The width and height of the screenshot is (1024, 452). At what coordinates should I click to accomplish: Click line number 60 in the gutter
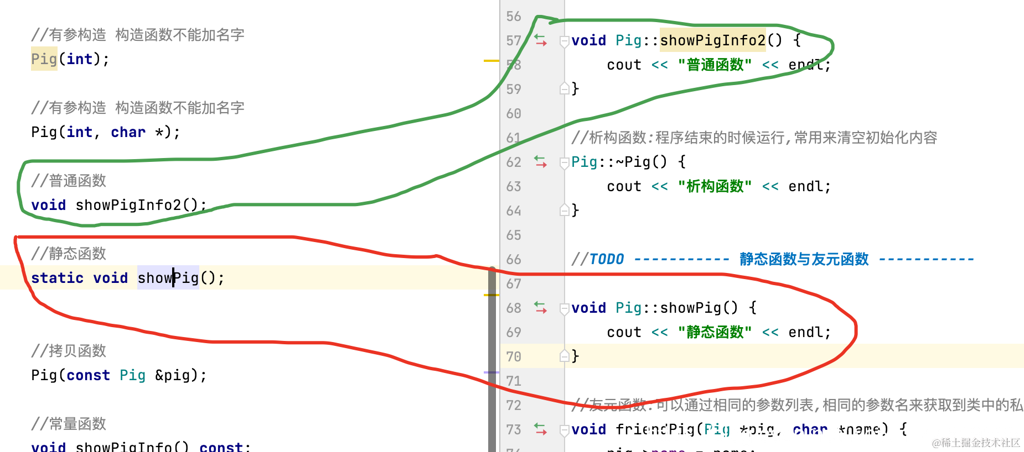[514, 113]
